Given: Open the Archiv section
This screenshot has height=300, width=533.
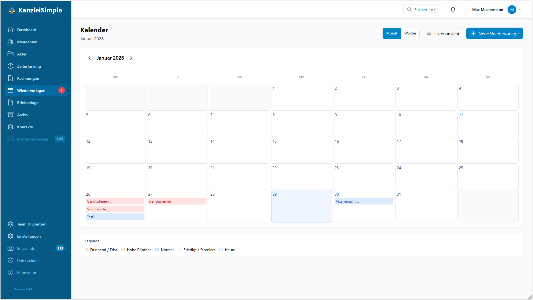Looking at the screenshot, I should click(23, 115).
